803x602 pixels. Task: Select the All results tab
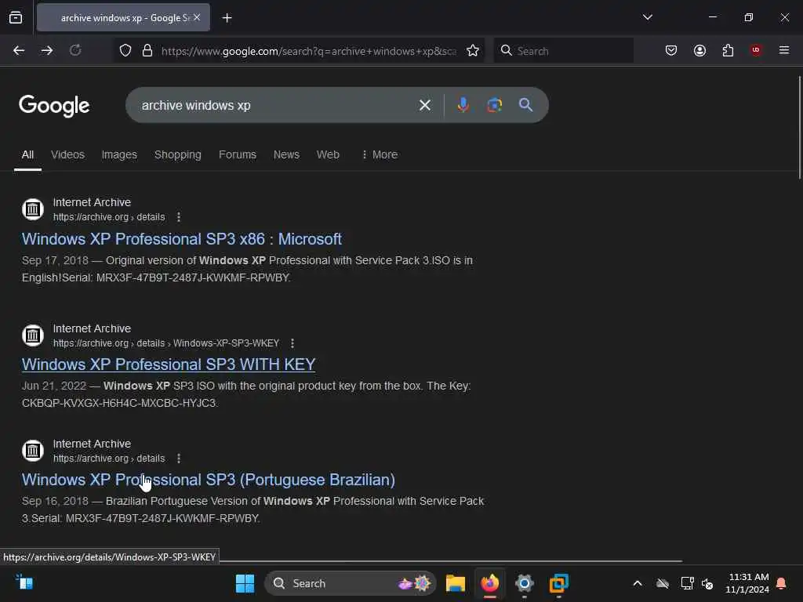point(27,154)
